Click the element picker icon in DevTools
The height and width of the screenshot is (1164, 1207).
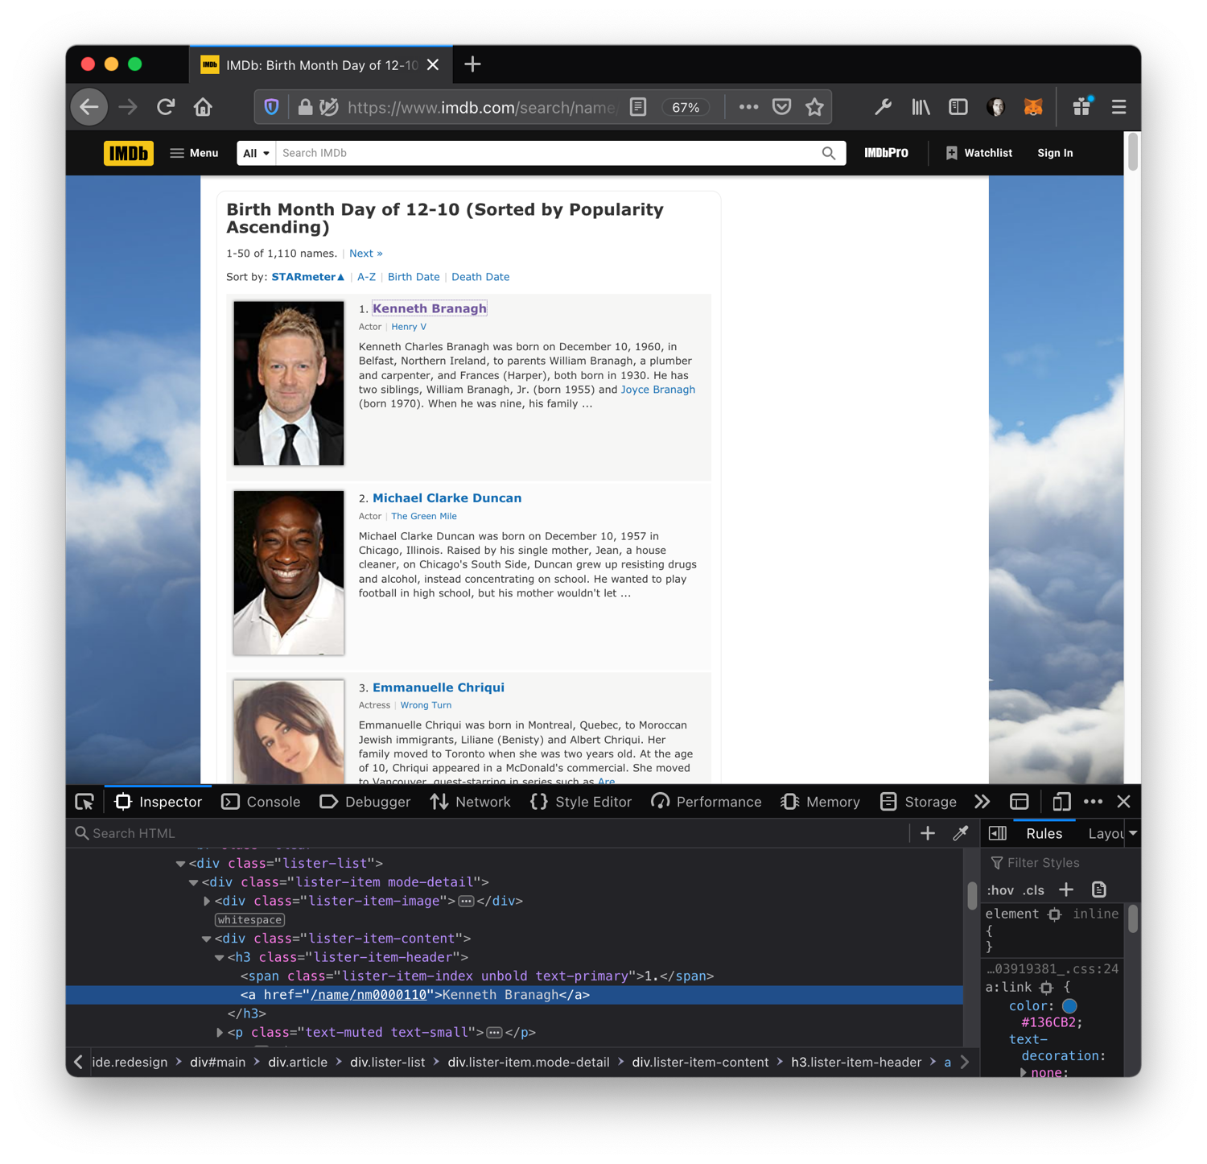tap(84, 802)
